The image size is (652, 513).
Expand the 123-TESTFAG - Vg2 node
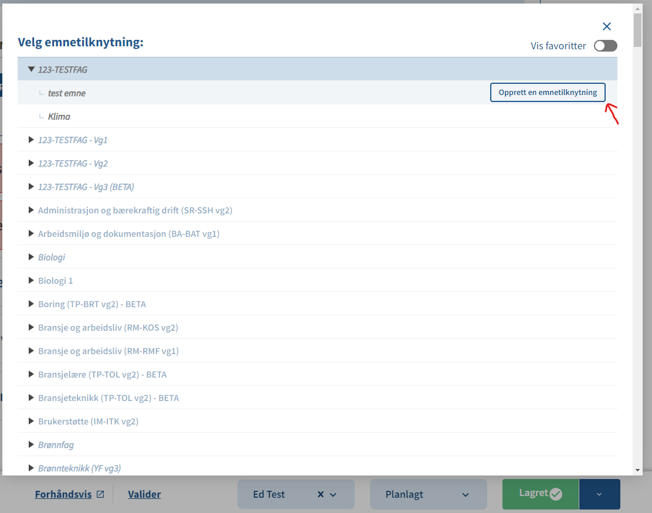point(31,163)
